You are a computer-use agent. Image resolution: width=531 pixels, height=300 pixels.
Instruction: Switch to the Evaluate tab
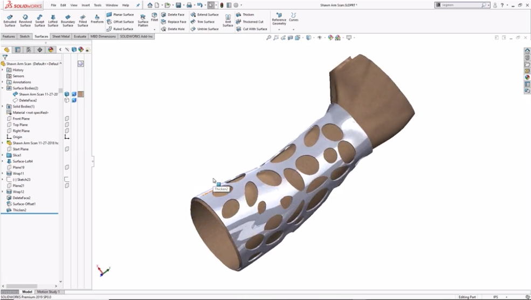coord(80,36)
